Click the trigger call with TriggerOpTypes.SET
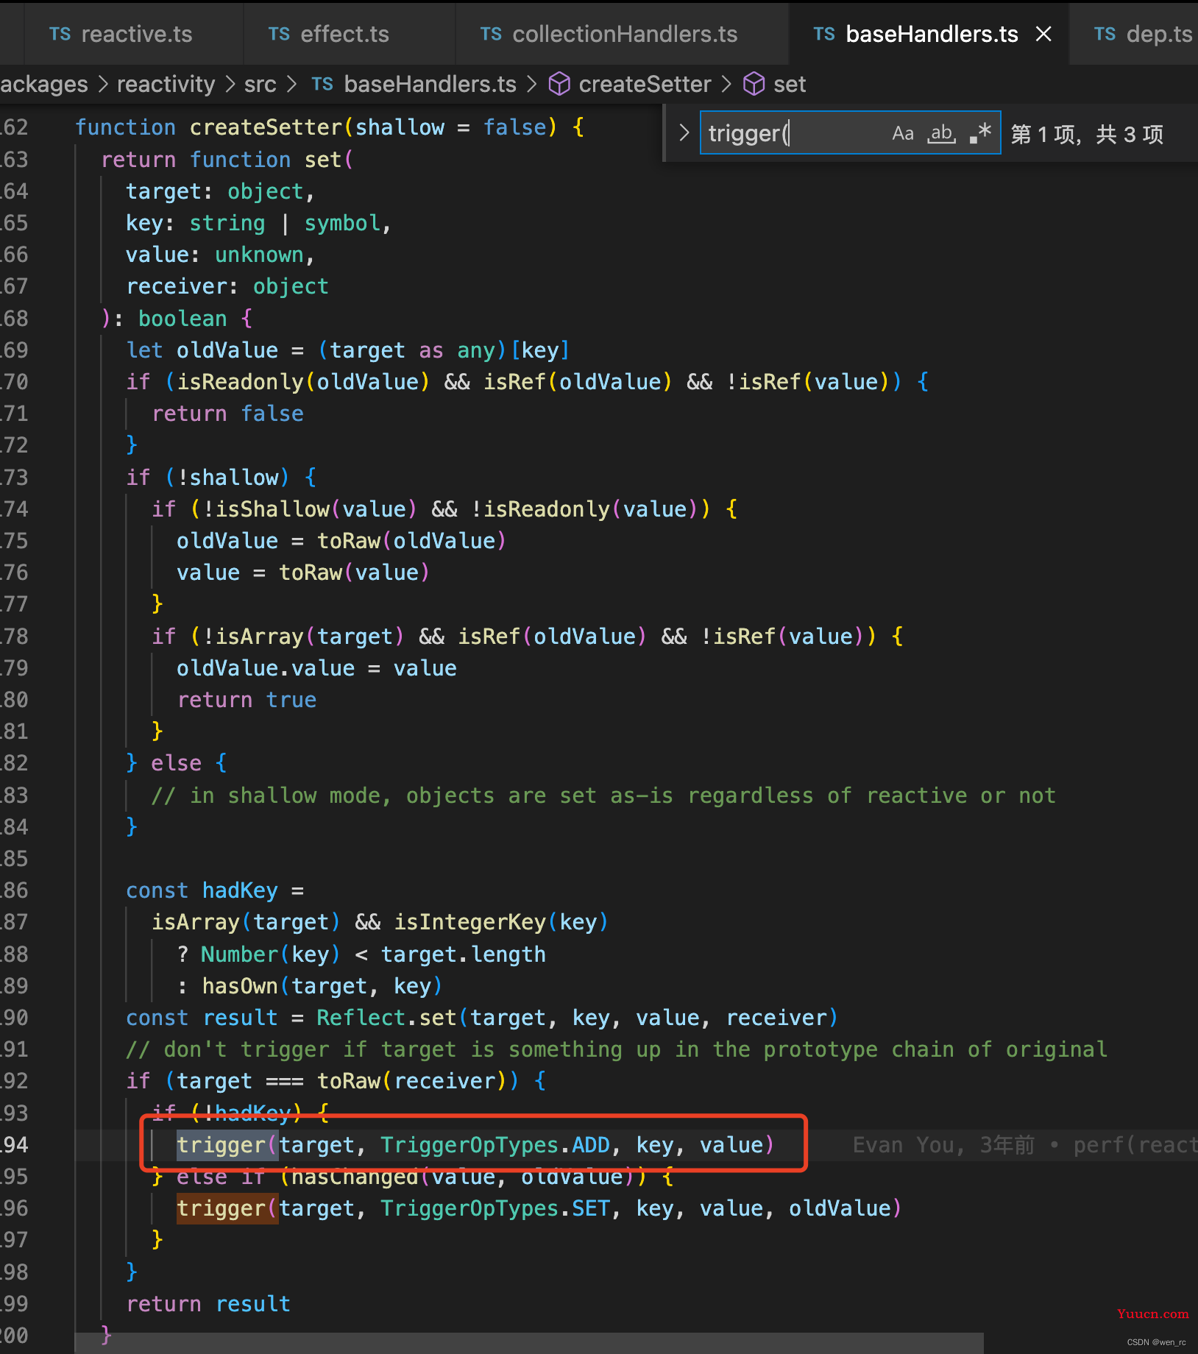Viewport: 1198px width, 1354px height. click(x=539, y=1208)
